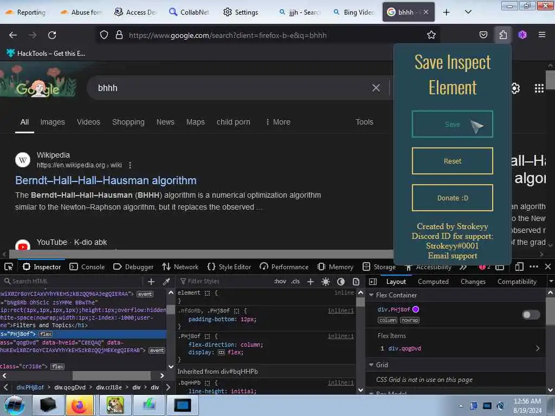Click the purple color swatch for div.PHj8of
Screen dimensions: 555x416
416,309
